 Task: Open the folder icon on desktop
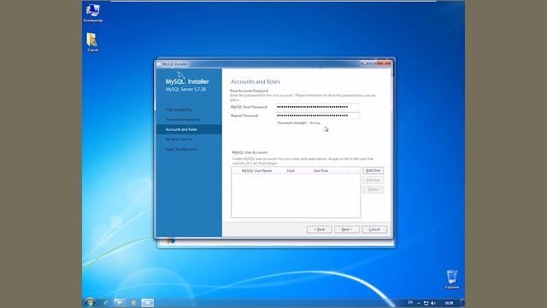[92, 42]
